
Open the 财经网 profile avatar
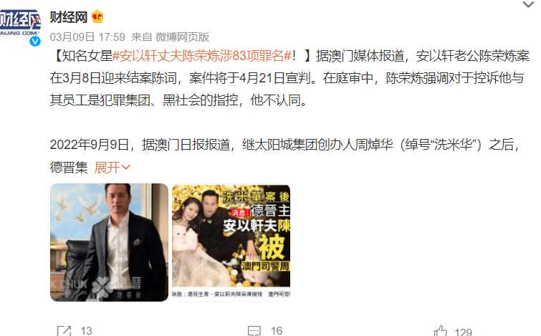click(x=19, y=25)
